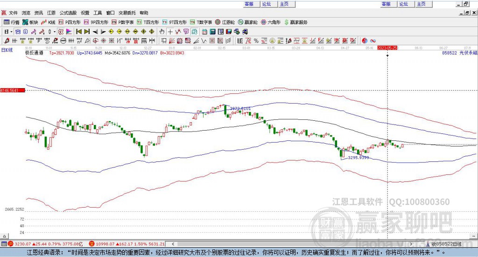The width and height of the screenshot is (478, 257).
Task: Click the blue infinity loop icon
Action: click(373, 41)
